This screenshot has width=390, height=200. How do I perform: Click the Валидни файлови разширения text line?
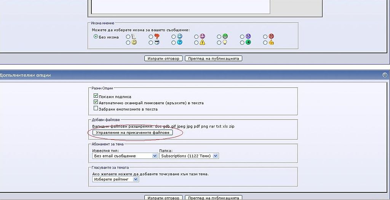(x=163, y=126)
